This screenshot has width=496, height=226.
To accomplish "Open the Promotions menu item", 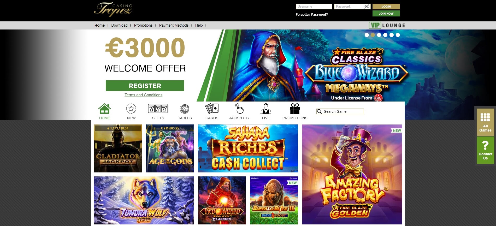I will coord(143,25).
